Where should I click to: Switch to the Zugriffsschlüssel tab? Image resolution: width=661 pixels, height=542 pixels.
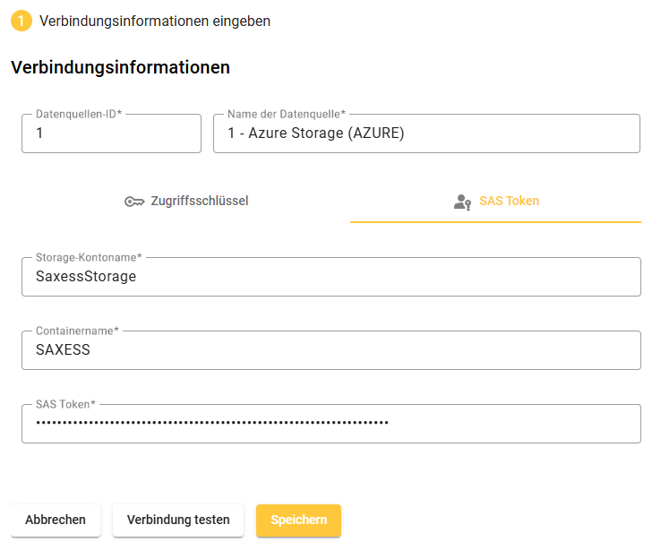coord(186,202)
